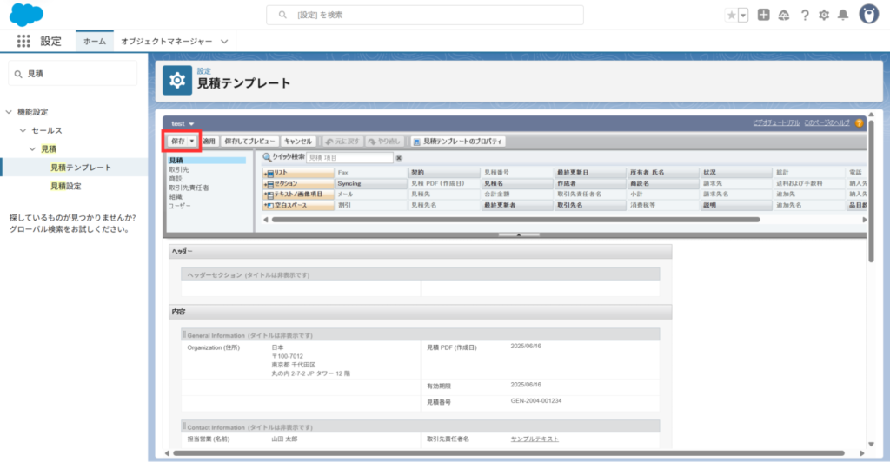Select the セクション palette element
890x462 pixels.
299,183
